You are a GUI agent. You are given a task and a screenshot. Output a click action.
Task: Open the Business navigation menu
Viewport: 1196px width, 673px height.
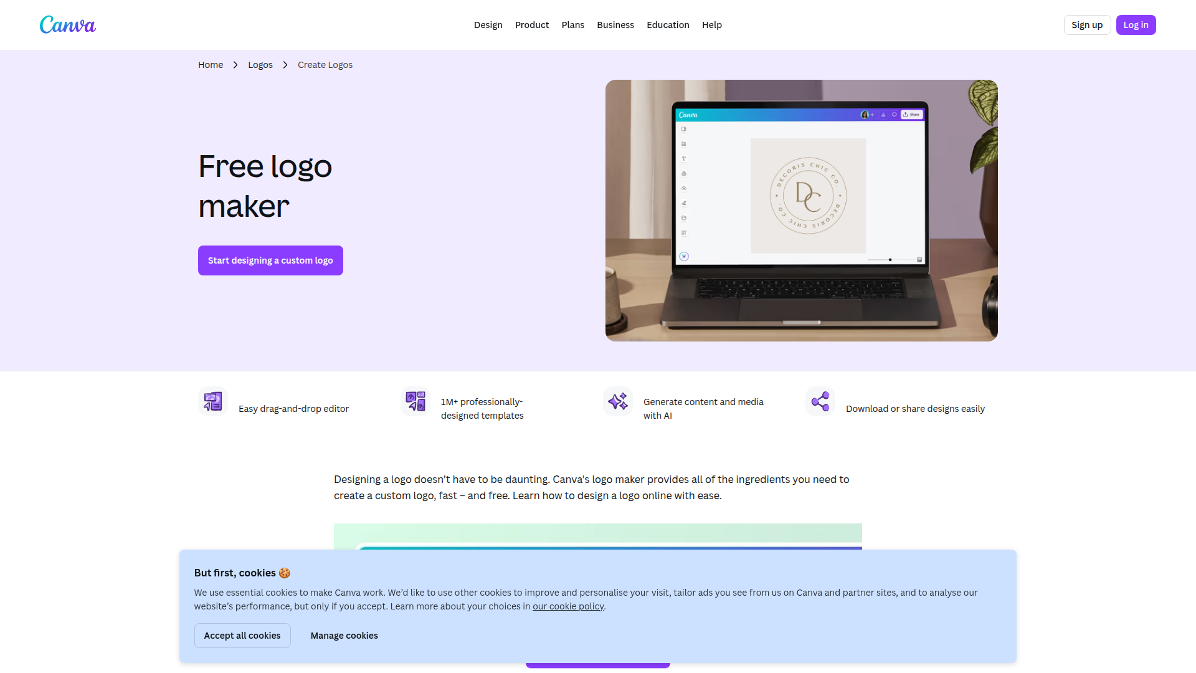615,25
